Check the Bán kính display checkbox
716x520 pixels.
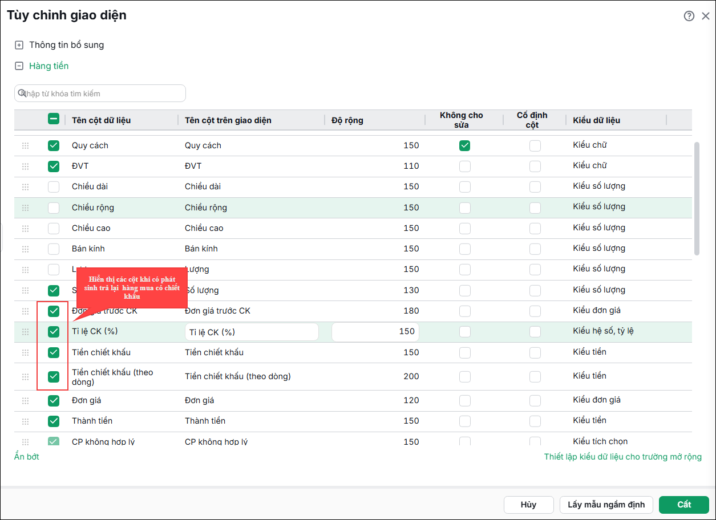(x=54, y=249)
